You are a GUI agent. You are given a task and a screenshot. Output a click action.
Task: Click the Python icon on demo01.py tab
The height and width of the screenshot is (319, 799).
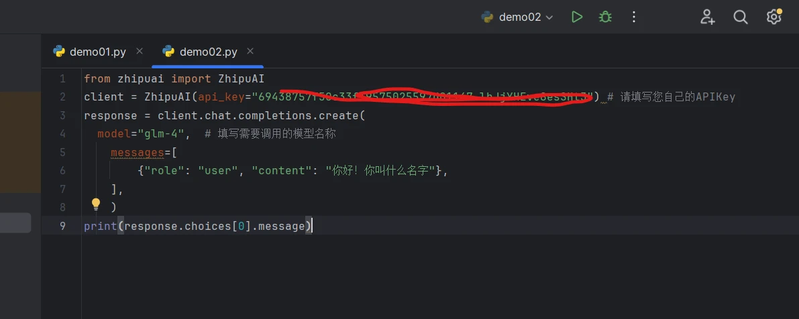[x=59, y=52]
